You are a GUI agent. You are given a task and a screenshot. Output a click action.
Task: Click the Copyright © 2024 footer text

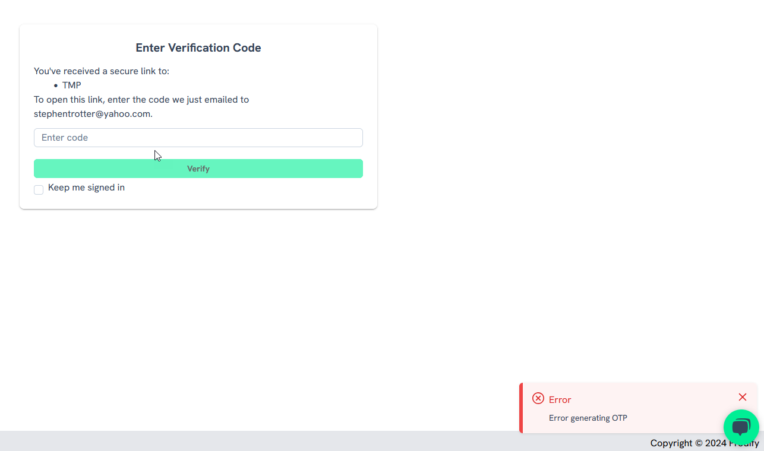684,443
